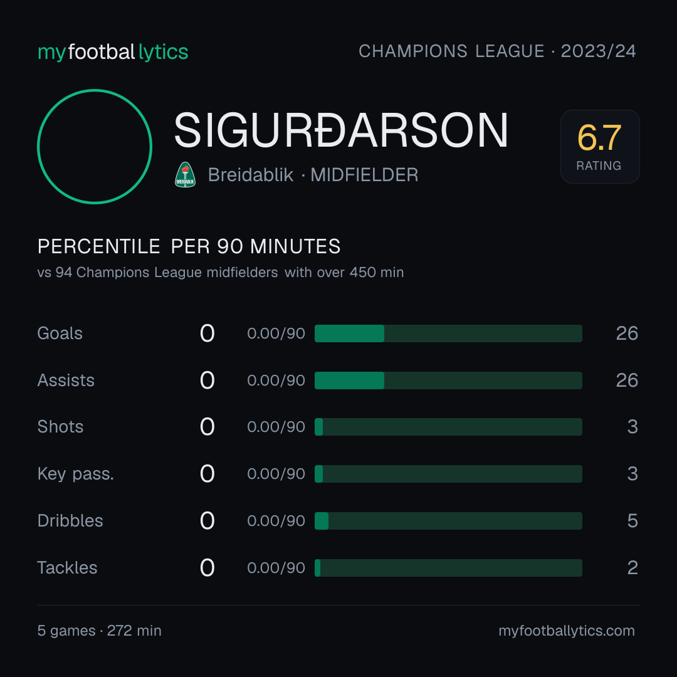Image resolution: width=677 pixels, height=677 pixels.
Task: Click the Assists percentile bar
Action: click(448, 380)
